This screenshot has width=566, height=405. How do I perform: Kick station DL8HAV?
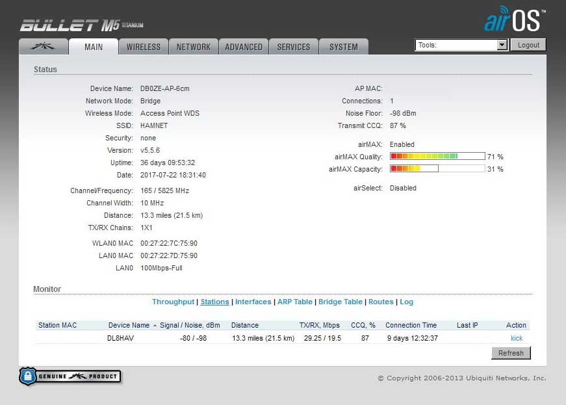click(517, 338)
